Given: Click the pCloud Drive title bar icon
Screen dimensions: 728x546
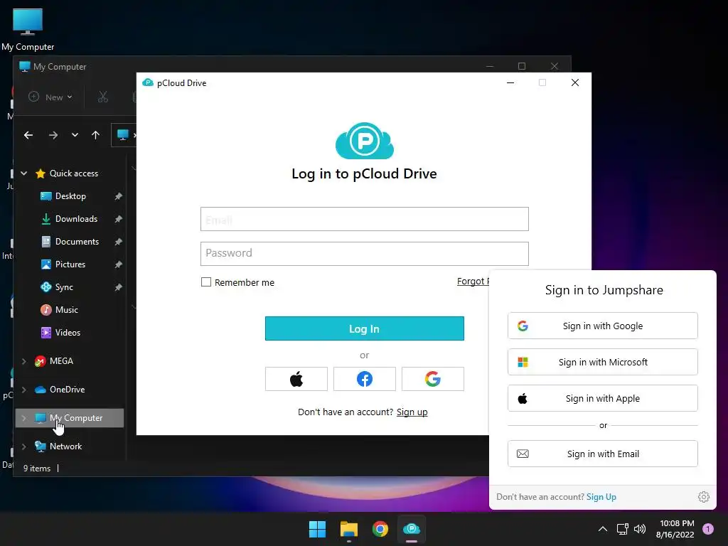Looking at the screenshot, I should pos(148,82).
